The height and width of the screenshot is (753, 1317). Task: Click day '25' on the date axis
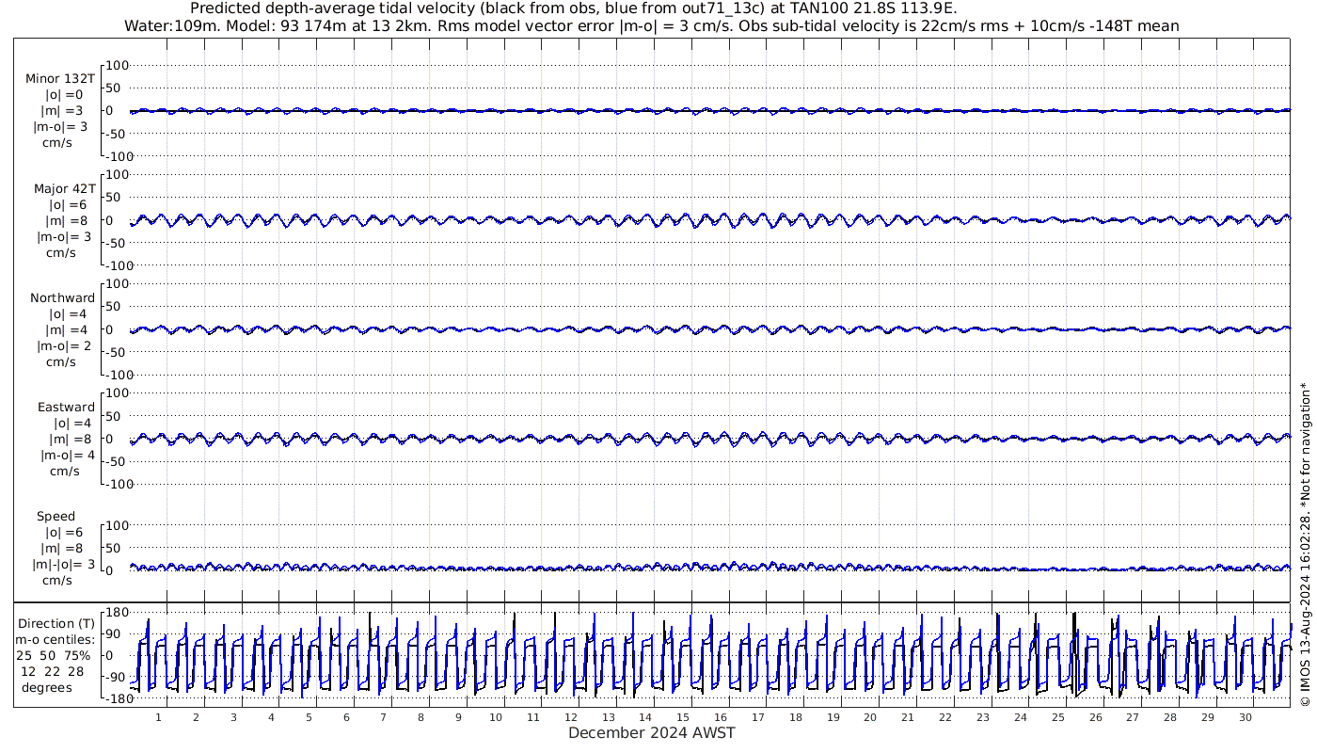(x=1057, y=717)
